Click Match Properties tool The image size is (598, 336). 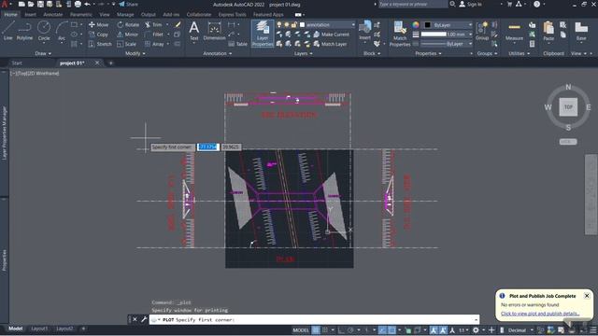pyautogui.click(x=400, y=34)
